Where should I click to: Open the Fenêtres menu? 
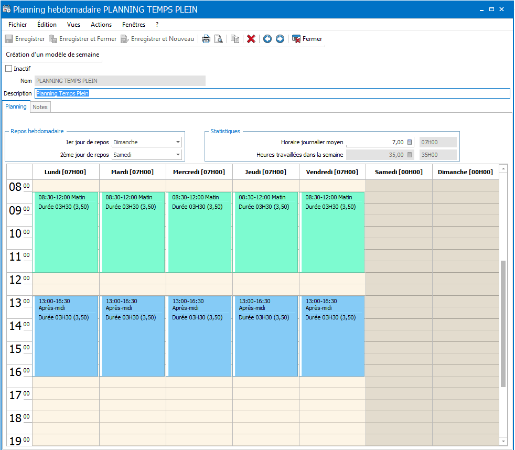click(x=134, y=25)
